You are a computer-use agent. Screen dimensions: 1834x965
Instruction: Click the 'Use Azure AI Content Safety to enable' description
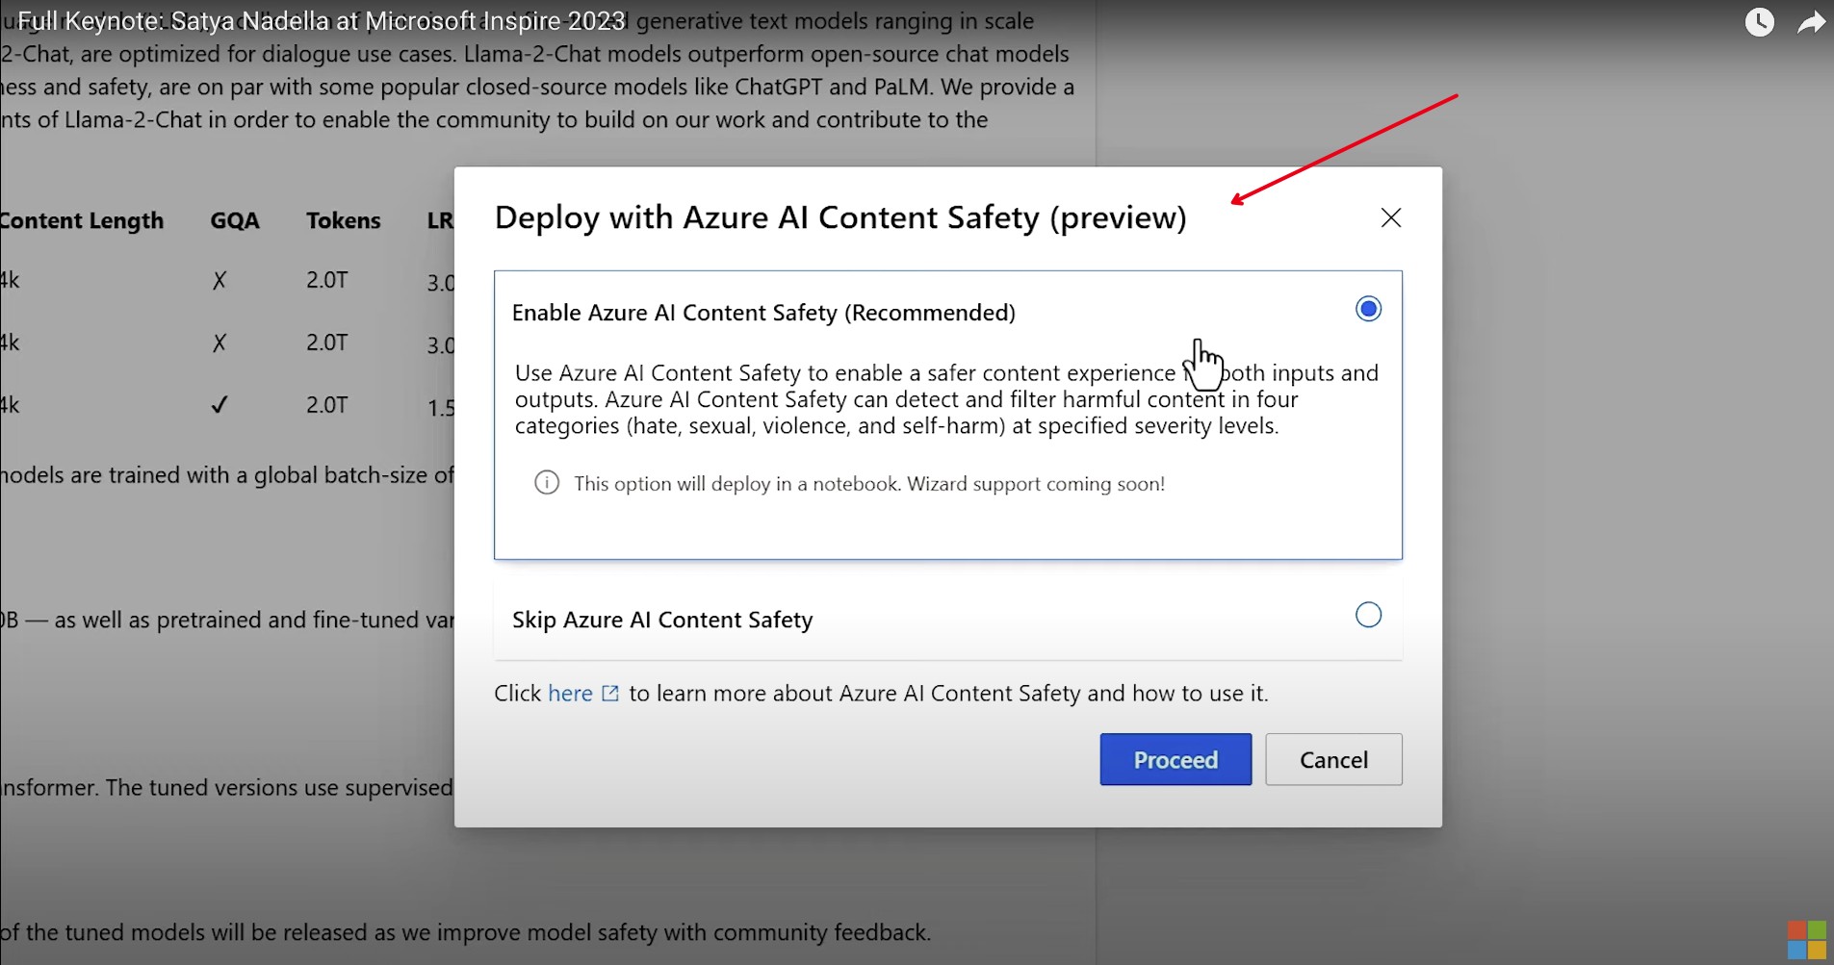click(946, 399)
